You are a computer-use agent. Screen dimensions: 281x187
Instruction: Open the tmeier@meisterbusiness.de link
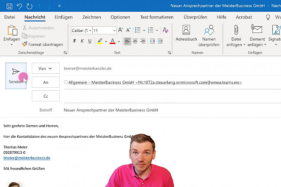[27, 158]
